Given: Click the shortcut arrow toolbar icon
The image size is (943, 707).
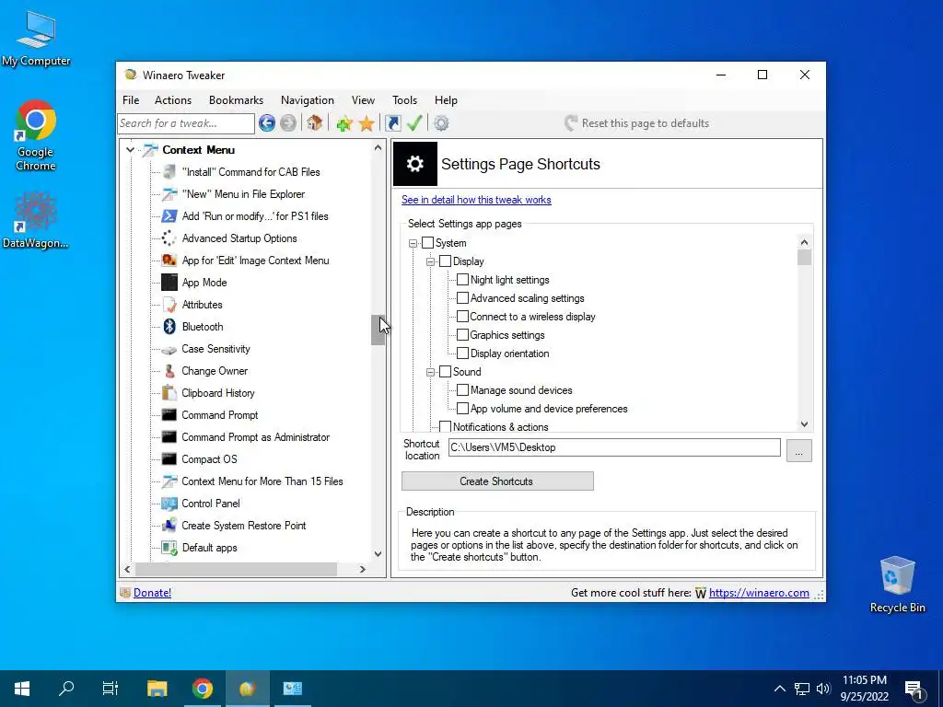Looking at the screenshot, I should [x=392, y=123].
